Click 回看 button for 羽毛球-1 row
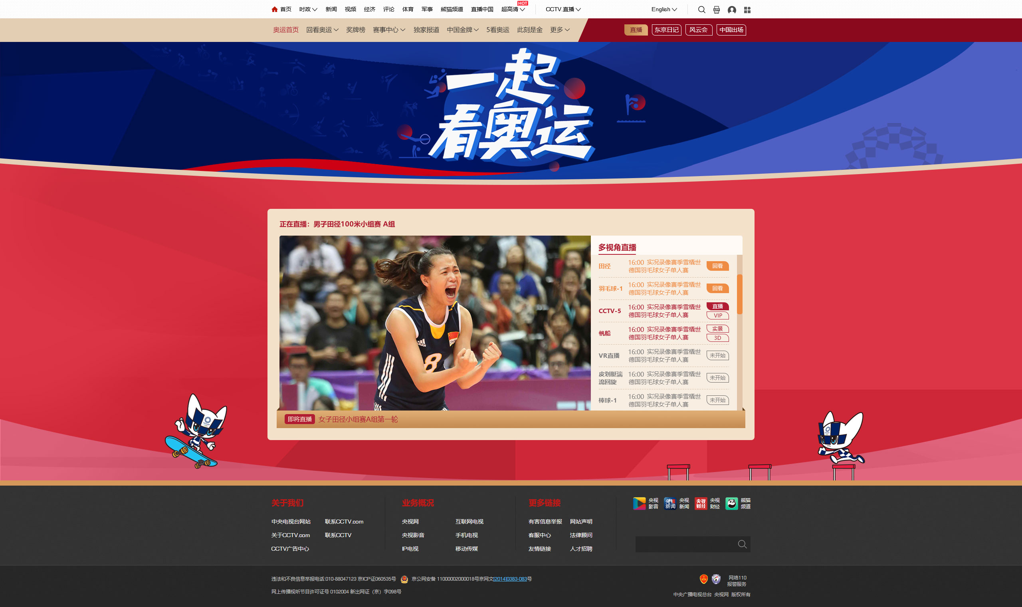 pos(717,288)
